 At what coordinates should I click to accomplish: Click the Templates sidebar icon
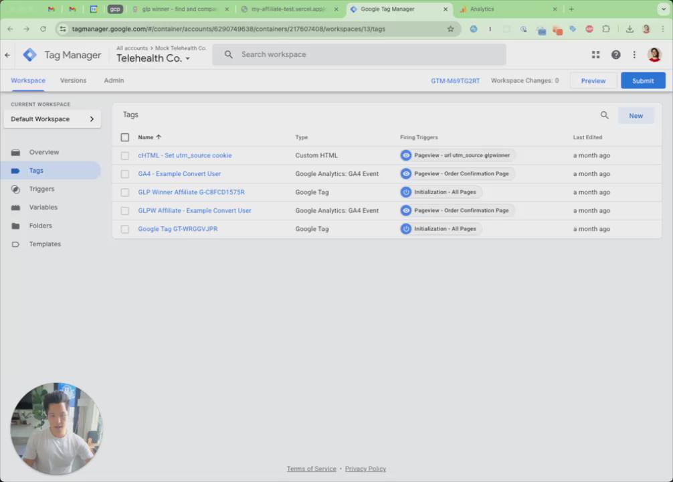coord(15,244)
